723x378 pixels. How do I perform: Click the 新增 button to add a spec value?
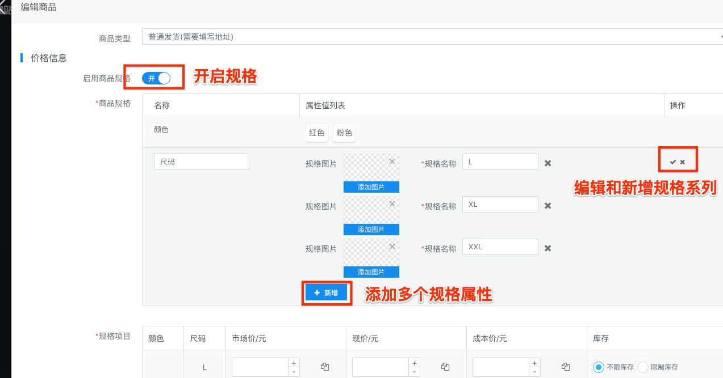tap(326, 292)
